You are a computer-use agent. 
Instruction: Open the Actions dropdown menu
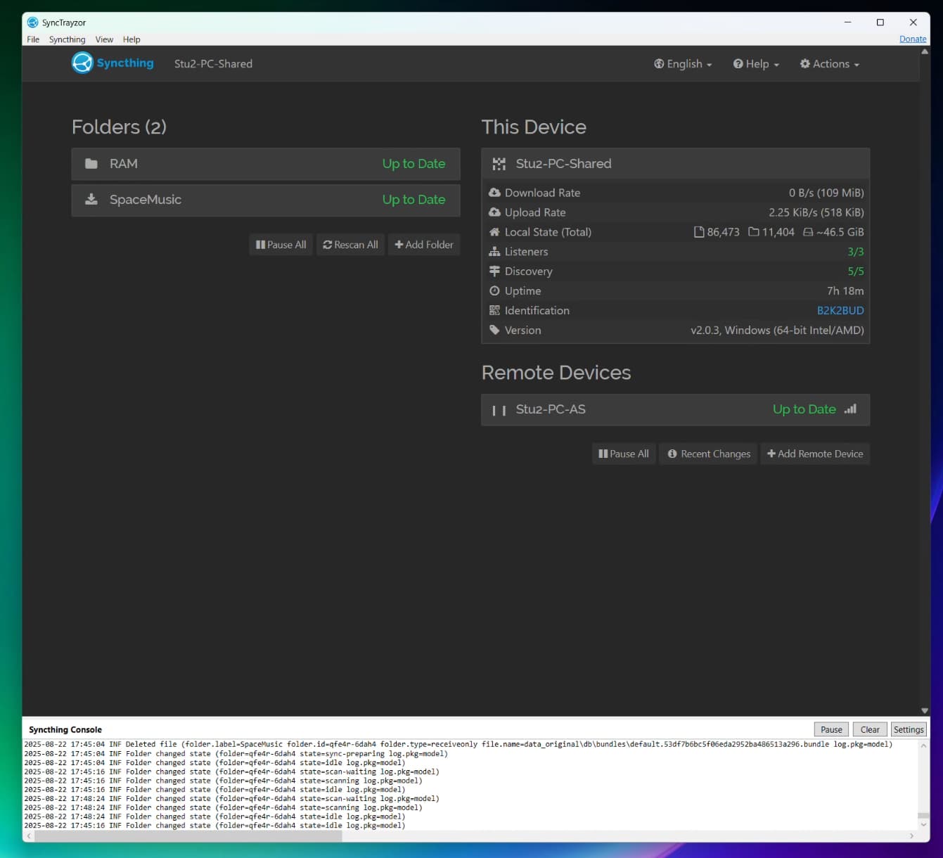click(x=830, y=64)
